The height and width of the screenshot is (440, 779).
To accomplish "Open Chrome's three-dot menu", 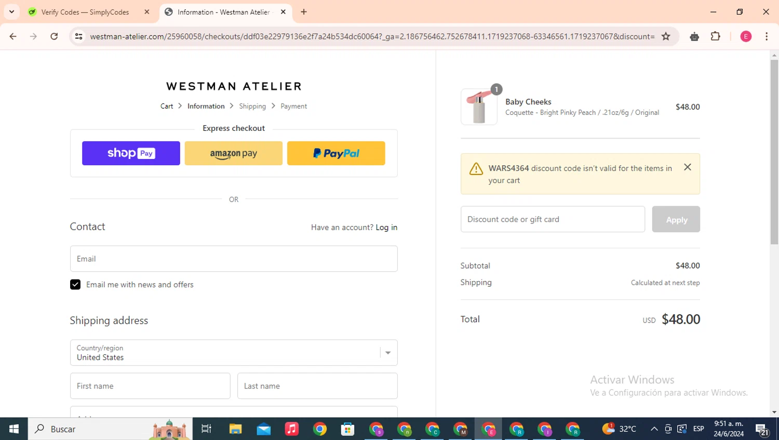I will [x=767, y=36].
